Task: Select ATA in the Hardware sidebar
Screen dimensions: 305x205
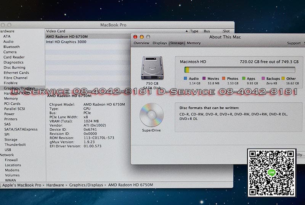Action: 7,36
